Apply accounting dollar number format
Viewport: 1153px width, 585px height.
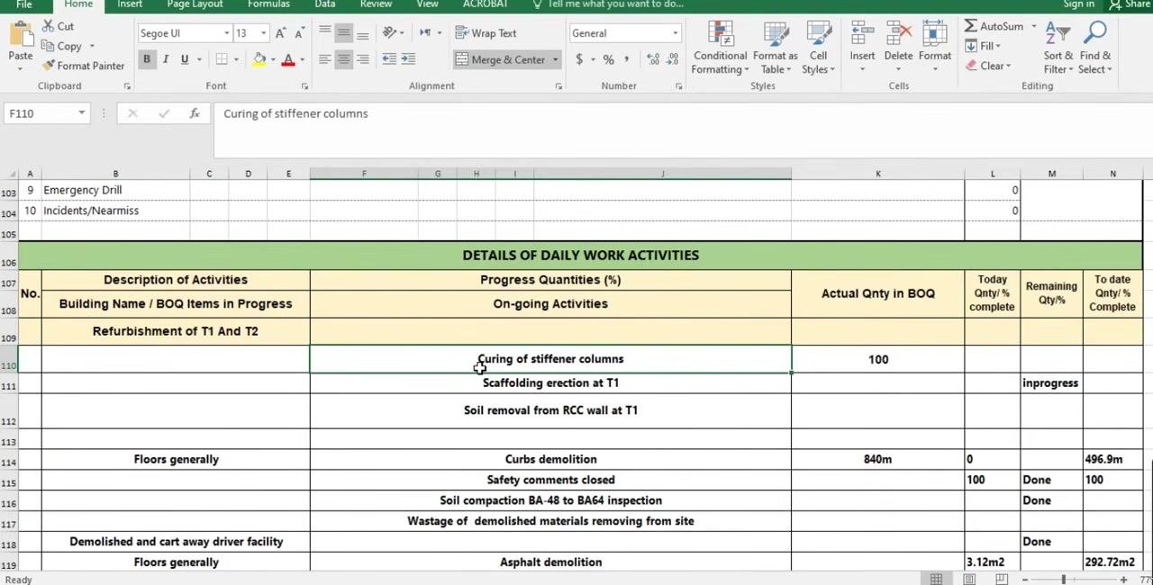point(579,59)
